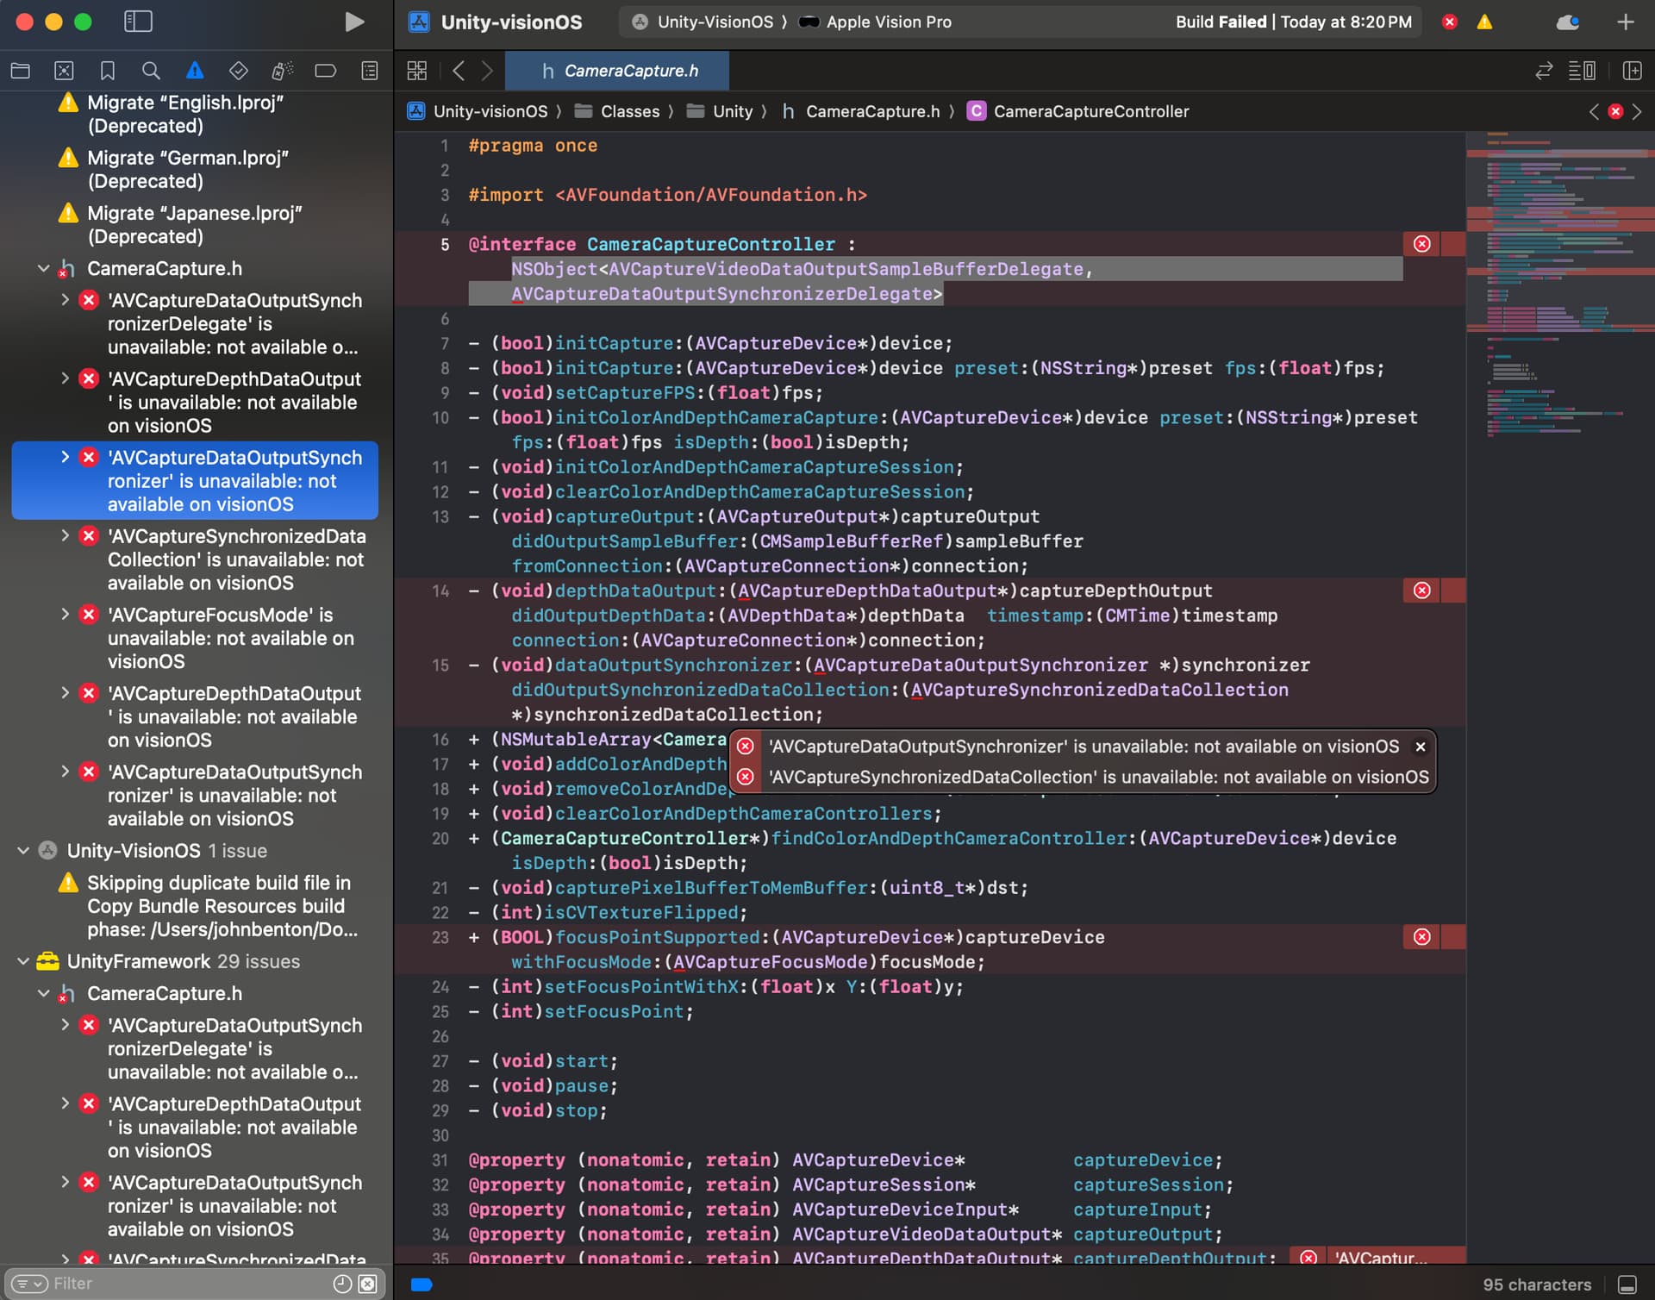Open the Find navigator magnifying glass
Viewport: 1655px width, 1300px height.
click(151, 71)
